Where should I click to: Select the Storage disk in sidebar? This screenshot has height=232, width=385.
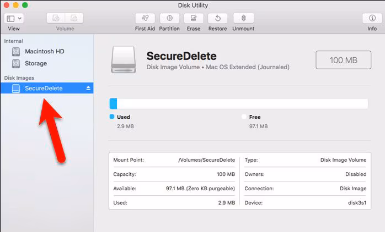point(36,63)
